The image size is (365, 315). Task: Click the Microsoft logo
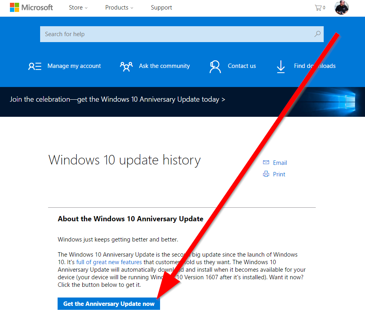click(x=31, y=8)
